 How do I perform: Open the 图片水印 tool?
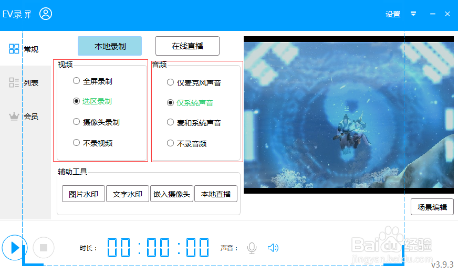(84, 194)
